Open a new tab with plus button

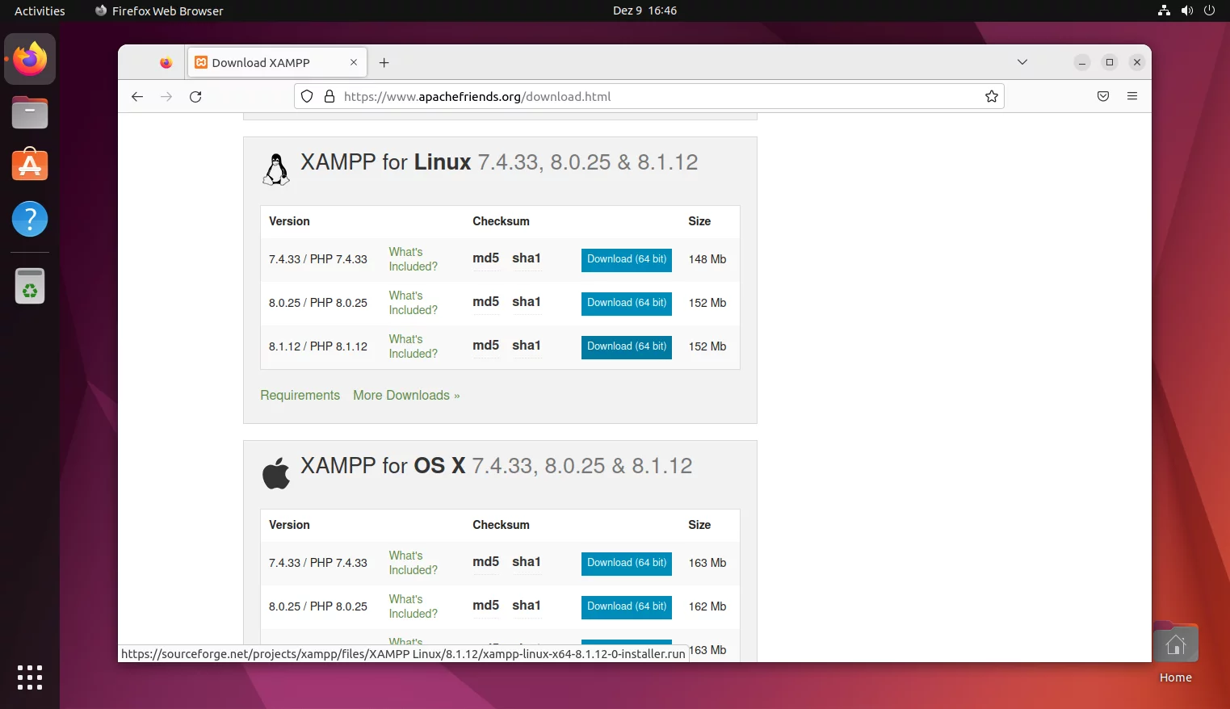coord(384,63)
